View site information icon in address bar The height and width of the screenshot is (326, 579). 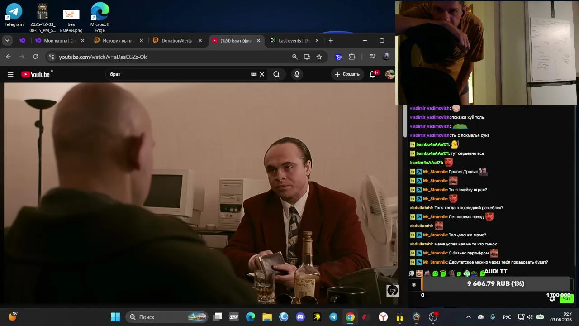click(51, 57)
